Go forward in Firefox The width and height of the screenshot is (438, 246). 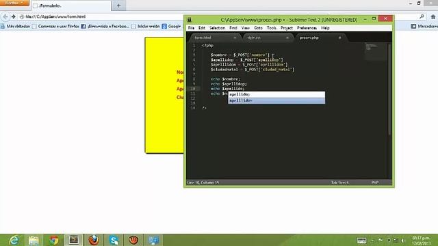tap(13, 16)
